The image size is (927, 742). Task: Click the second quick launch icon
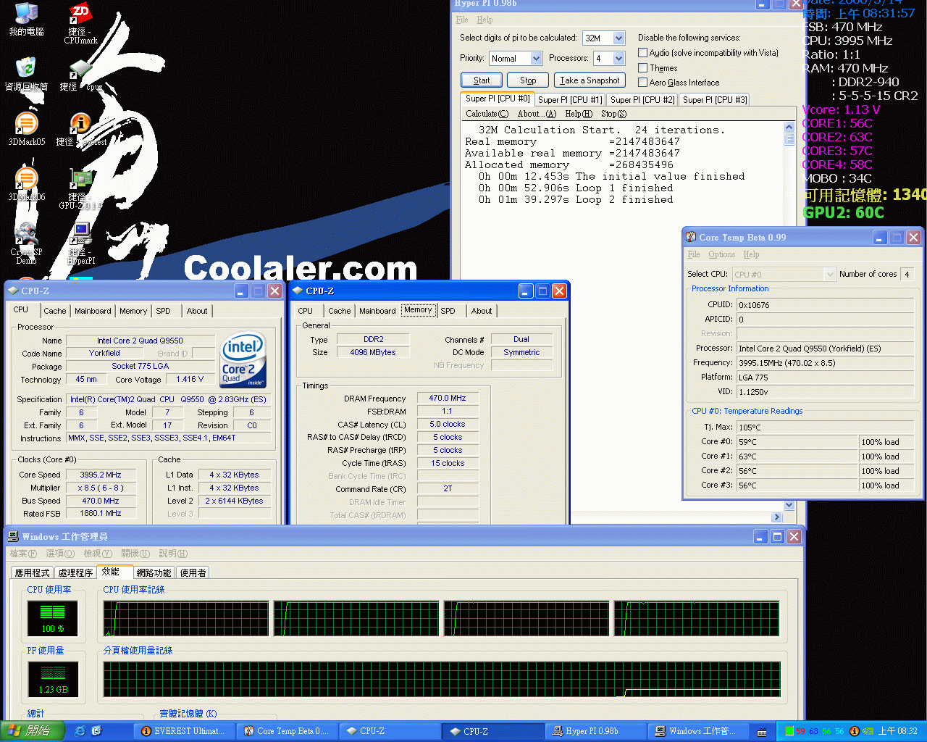click(96, 731)
